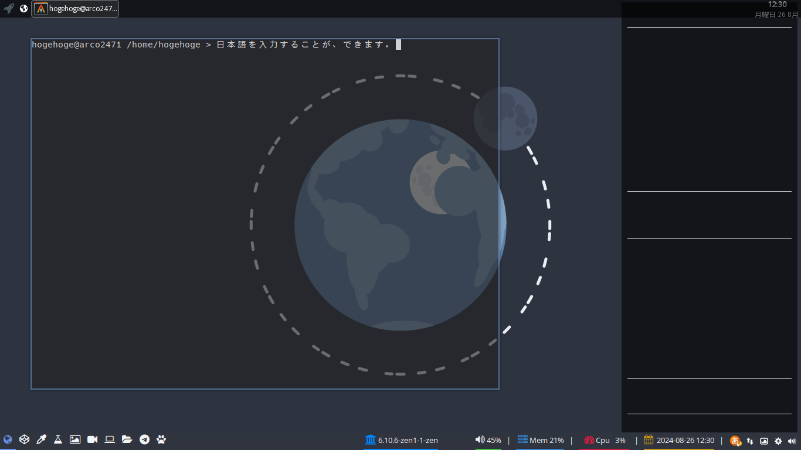Open the orange Japanese input method tray icon
The height and width of the screenshot is (450, 801).
point(735,441)
